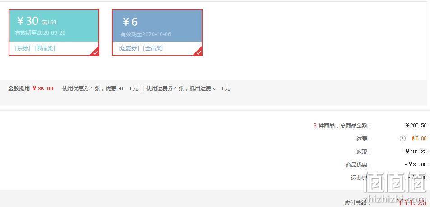Deselect the ¥30 满169 coupon card
This screenshot has width=430, height=207.
pos(54,33)
